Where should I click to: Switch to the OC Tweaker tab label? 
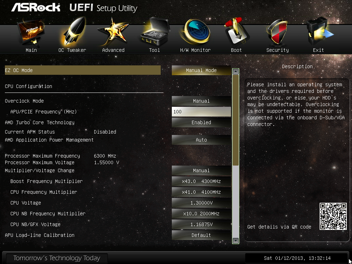coord(72,50)
